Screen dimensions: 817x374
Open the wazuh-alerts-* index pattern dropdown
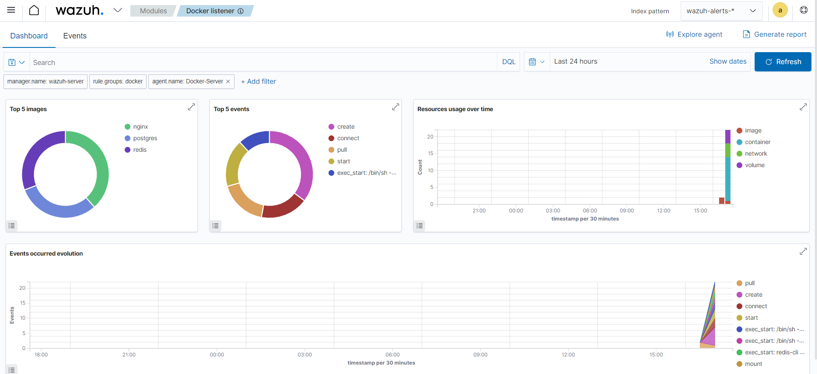pos(721,11)
